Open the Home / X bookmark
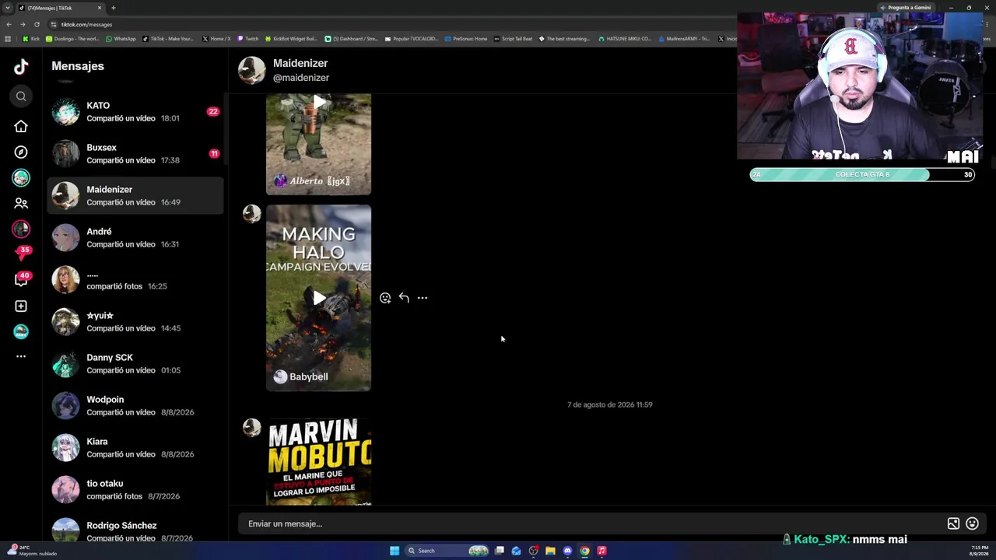Viewport: 996px width, 560px height. (216, 39)
